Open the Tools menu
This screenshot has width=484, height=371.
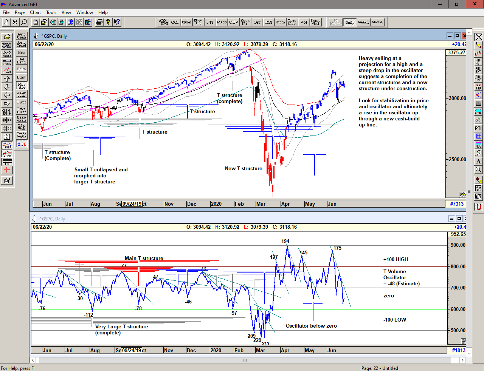coord(51,12)
